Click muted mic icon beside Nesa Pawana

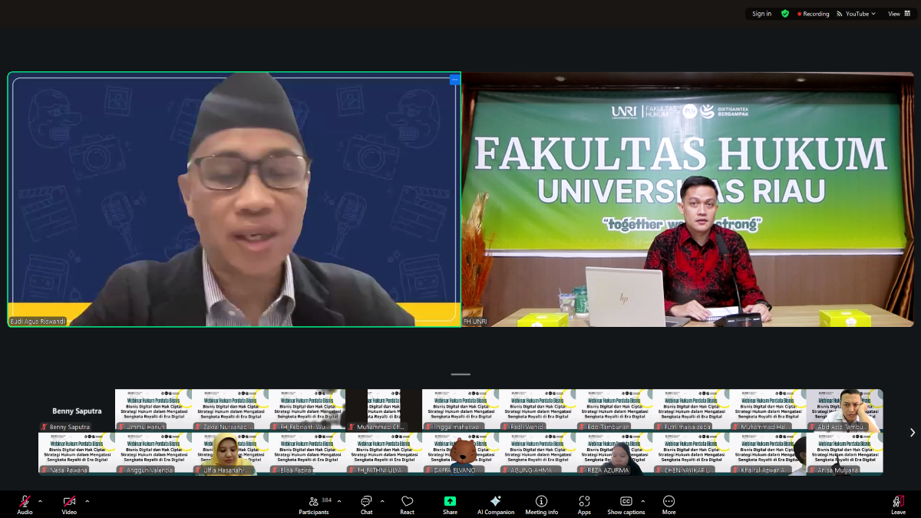coord(45,470)
